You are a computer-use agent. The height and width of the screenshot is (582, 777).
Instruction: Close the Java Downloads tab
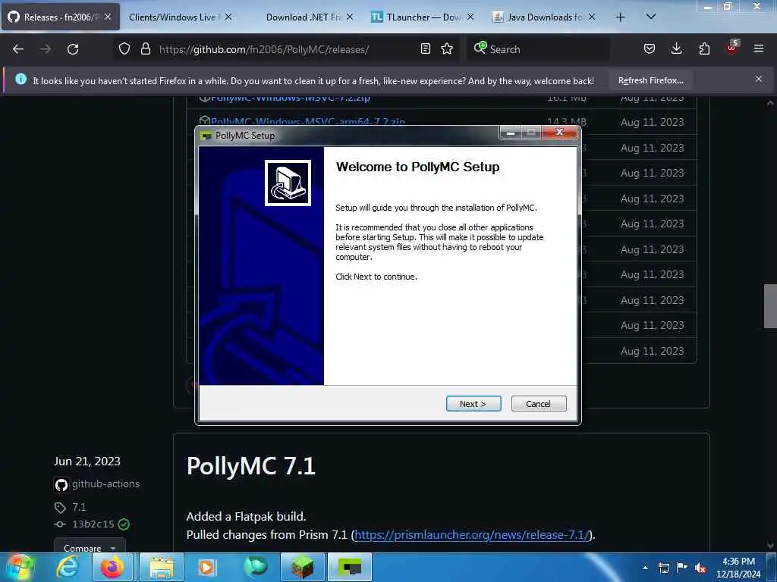pyautogui.click(x=592, y=17)
